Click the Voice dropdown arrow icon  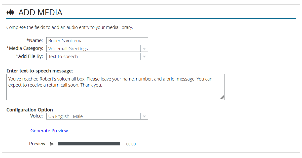[144, 116]
